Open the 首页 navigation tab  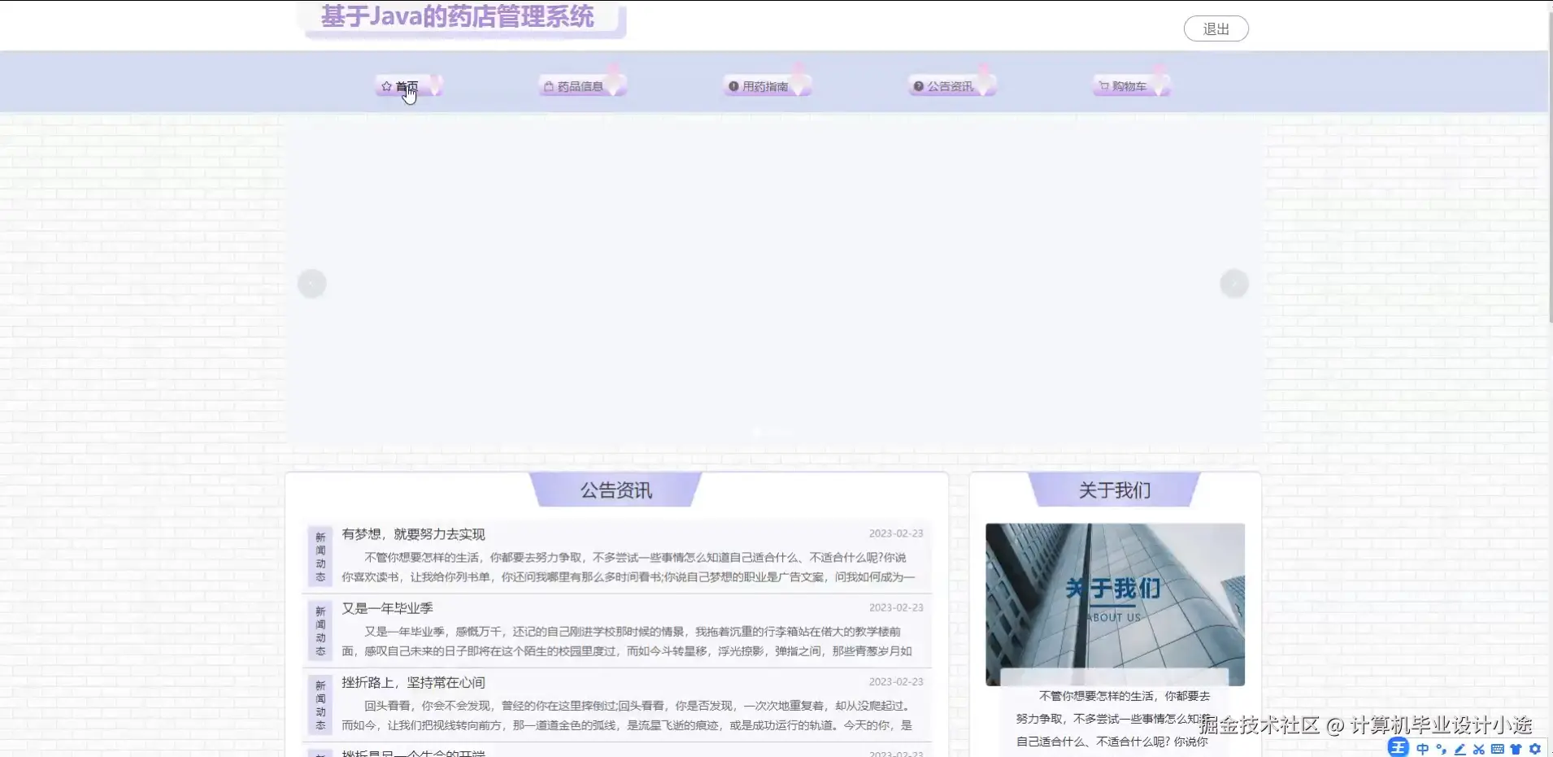(408, 86)
